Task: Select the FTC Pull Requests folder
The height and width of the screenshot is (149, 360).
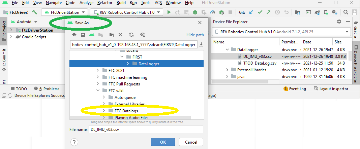Action: pyautogui.click(x=124, y=84)
